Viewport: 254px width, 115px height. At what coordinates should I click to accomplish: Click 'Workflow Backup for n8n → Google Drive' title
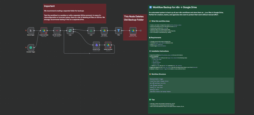[175, 7]
